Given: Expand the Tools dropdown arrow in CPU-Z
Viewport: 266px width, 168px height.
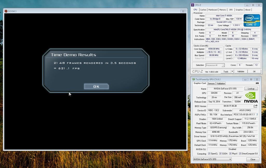Looking at the screenshot, I should [232, 72].
